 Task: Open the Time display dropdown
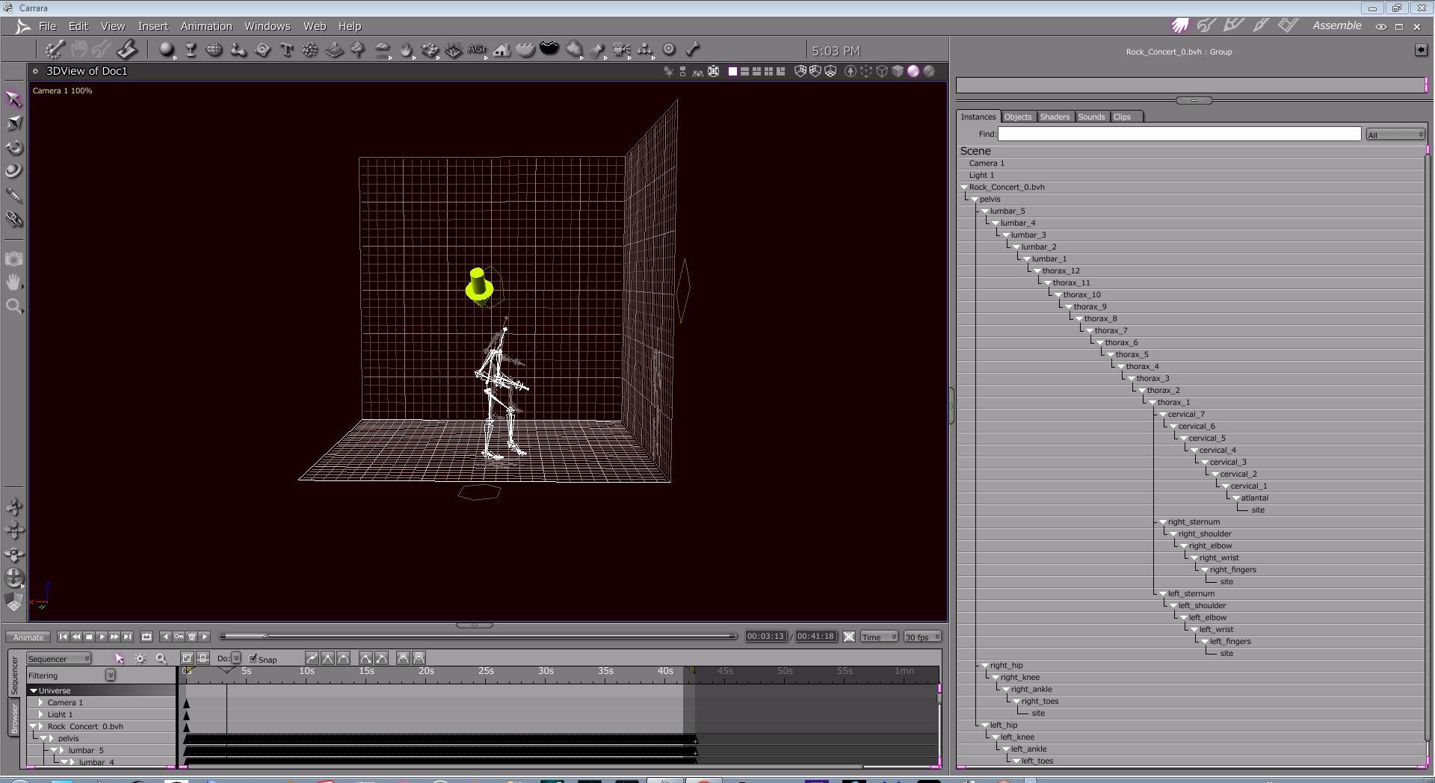click(879, 637)
